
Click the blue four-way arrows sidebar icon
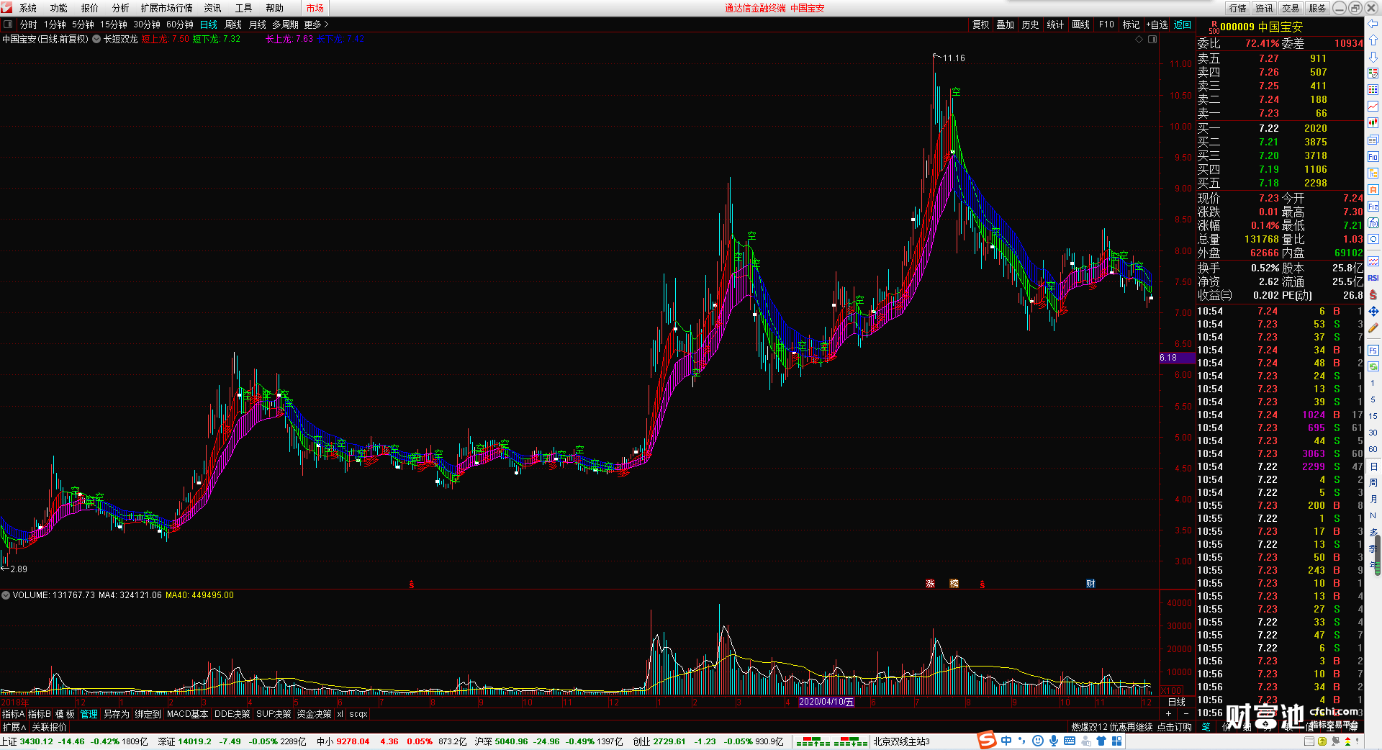pyautogui.click(x=1373, y=312)
